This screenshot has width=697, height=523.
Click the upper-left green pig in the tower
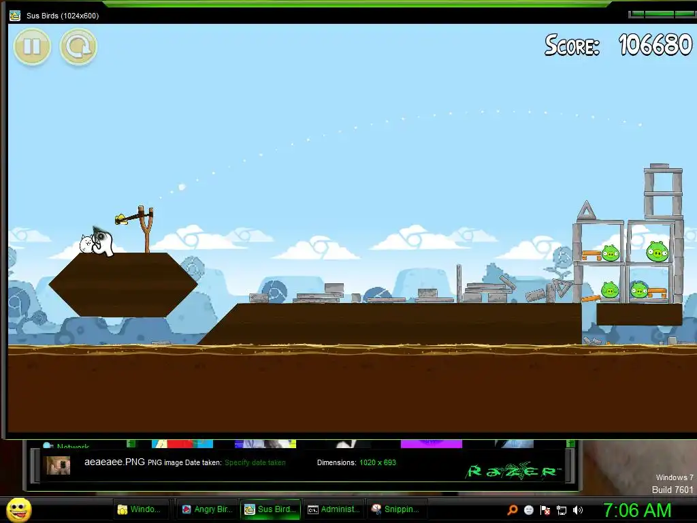611,253
